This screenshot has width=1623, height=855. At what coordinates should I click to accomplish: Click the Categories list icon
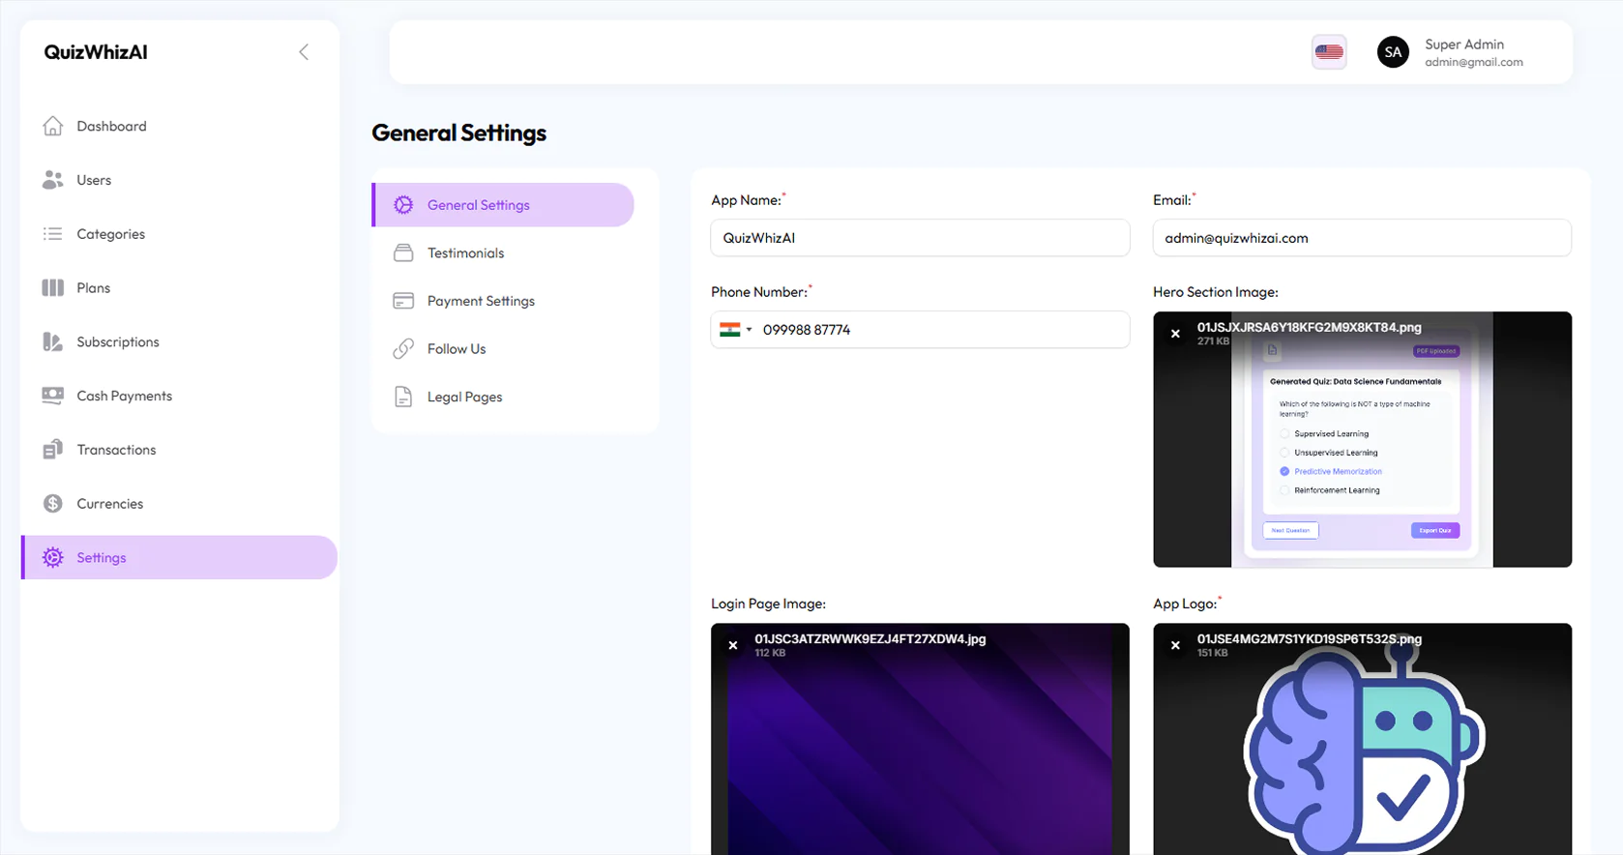(53, 234)
